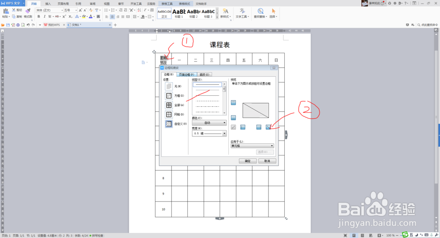
Task: Click the Paste (粘贴) clipboard icon
Action: pyautogui.click(x=5, y=11)
